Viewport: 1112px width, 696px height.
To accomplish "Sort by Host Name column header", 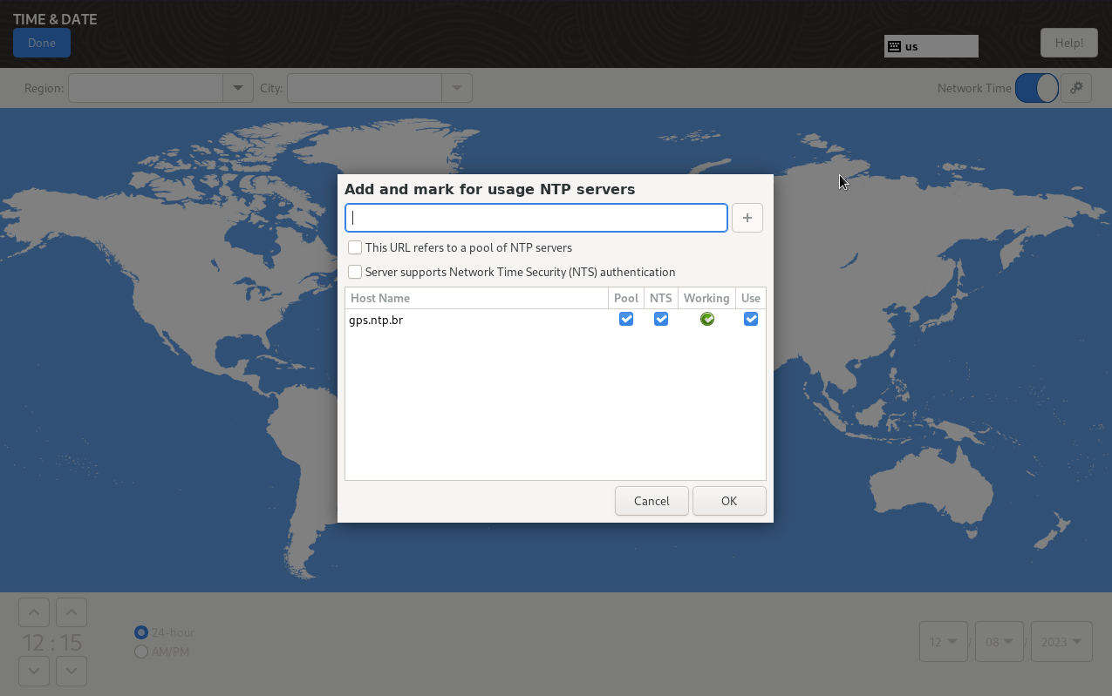I will [476, 298].
